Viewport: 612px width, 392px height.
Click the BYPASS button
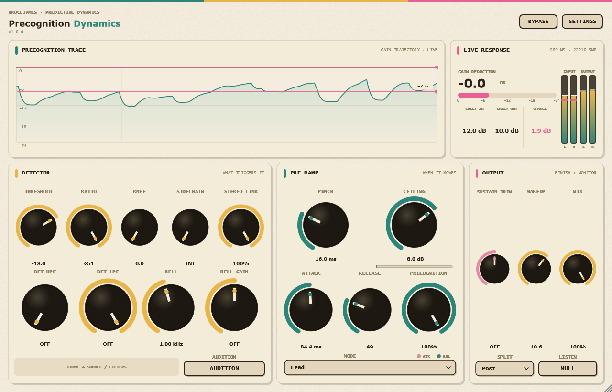click(538, 22)
